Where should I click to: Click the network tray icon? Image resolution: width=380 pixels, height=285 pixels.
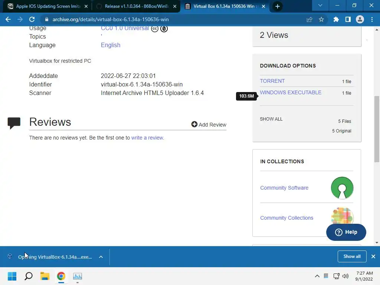tap(336, 276)
